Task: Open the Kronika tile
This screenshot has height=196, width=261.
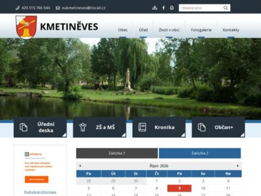Action: click(159, 127)
